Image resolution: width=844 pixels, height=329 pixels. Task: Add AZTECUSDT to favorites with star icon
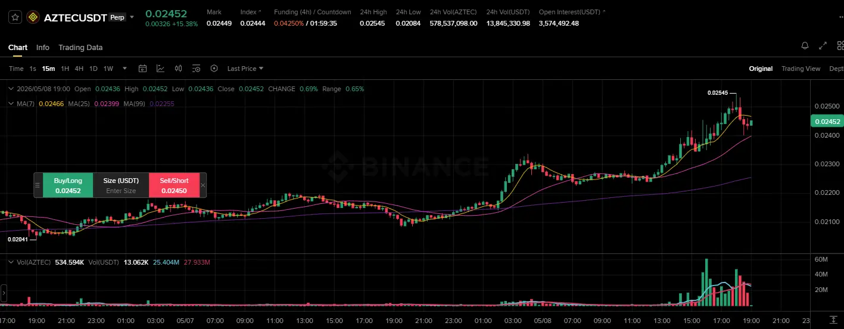pos(15,17)
